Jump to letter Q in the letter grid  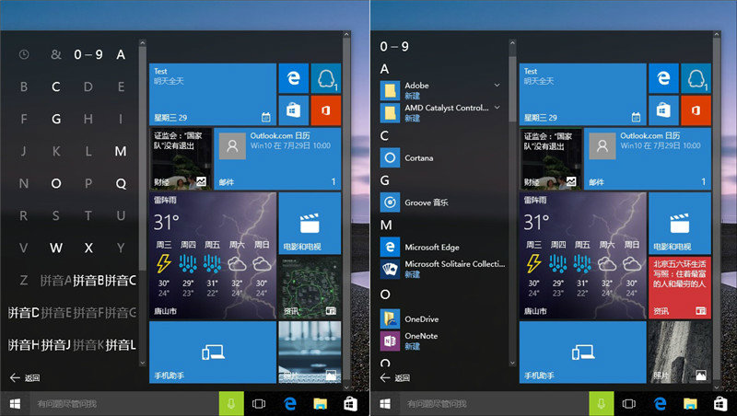pyautogui.click(x=121, y=183)
